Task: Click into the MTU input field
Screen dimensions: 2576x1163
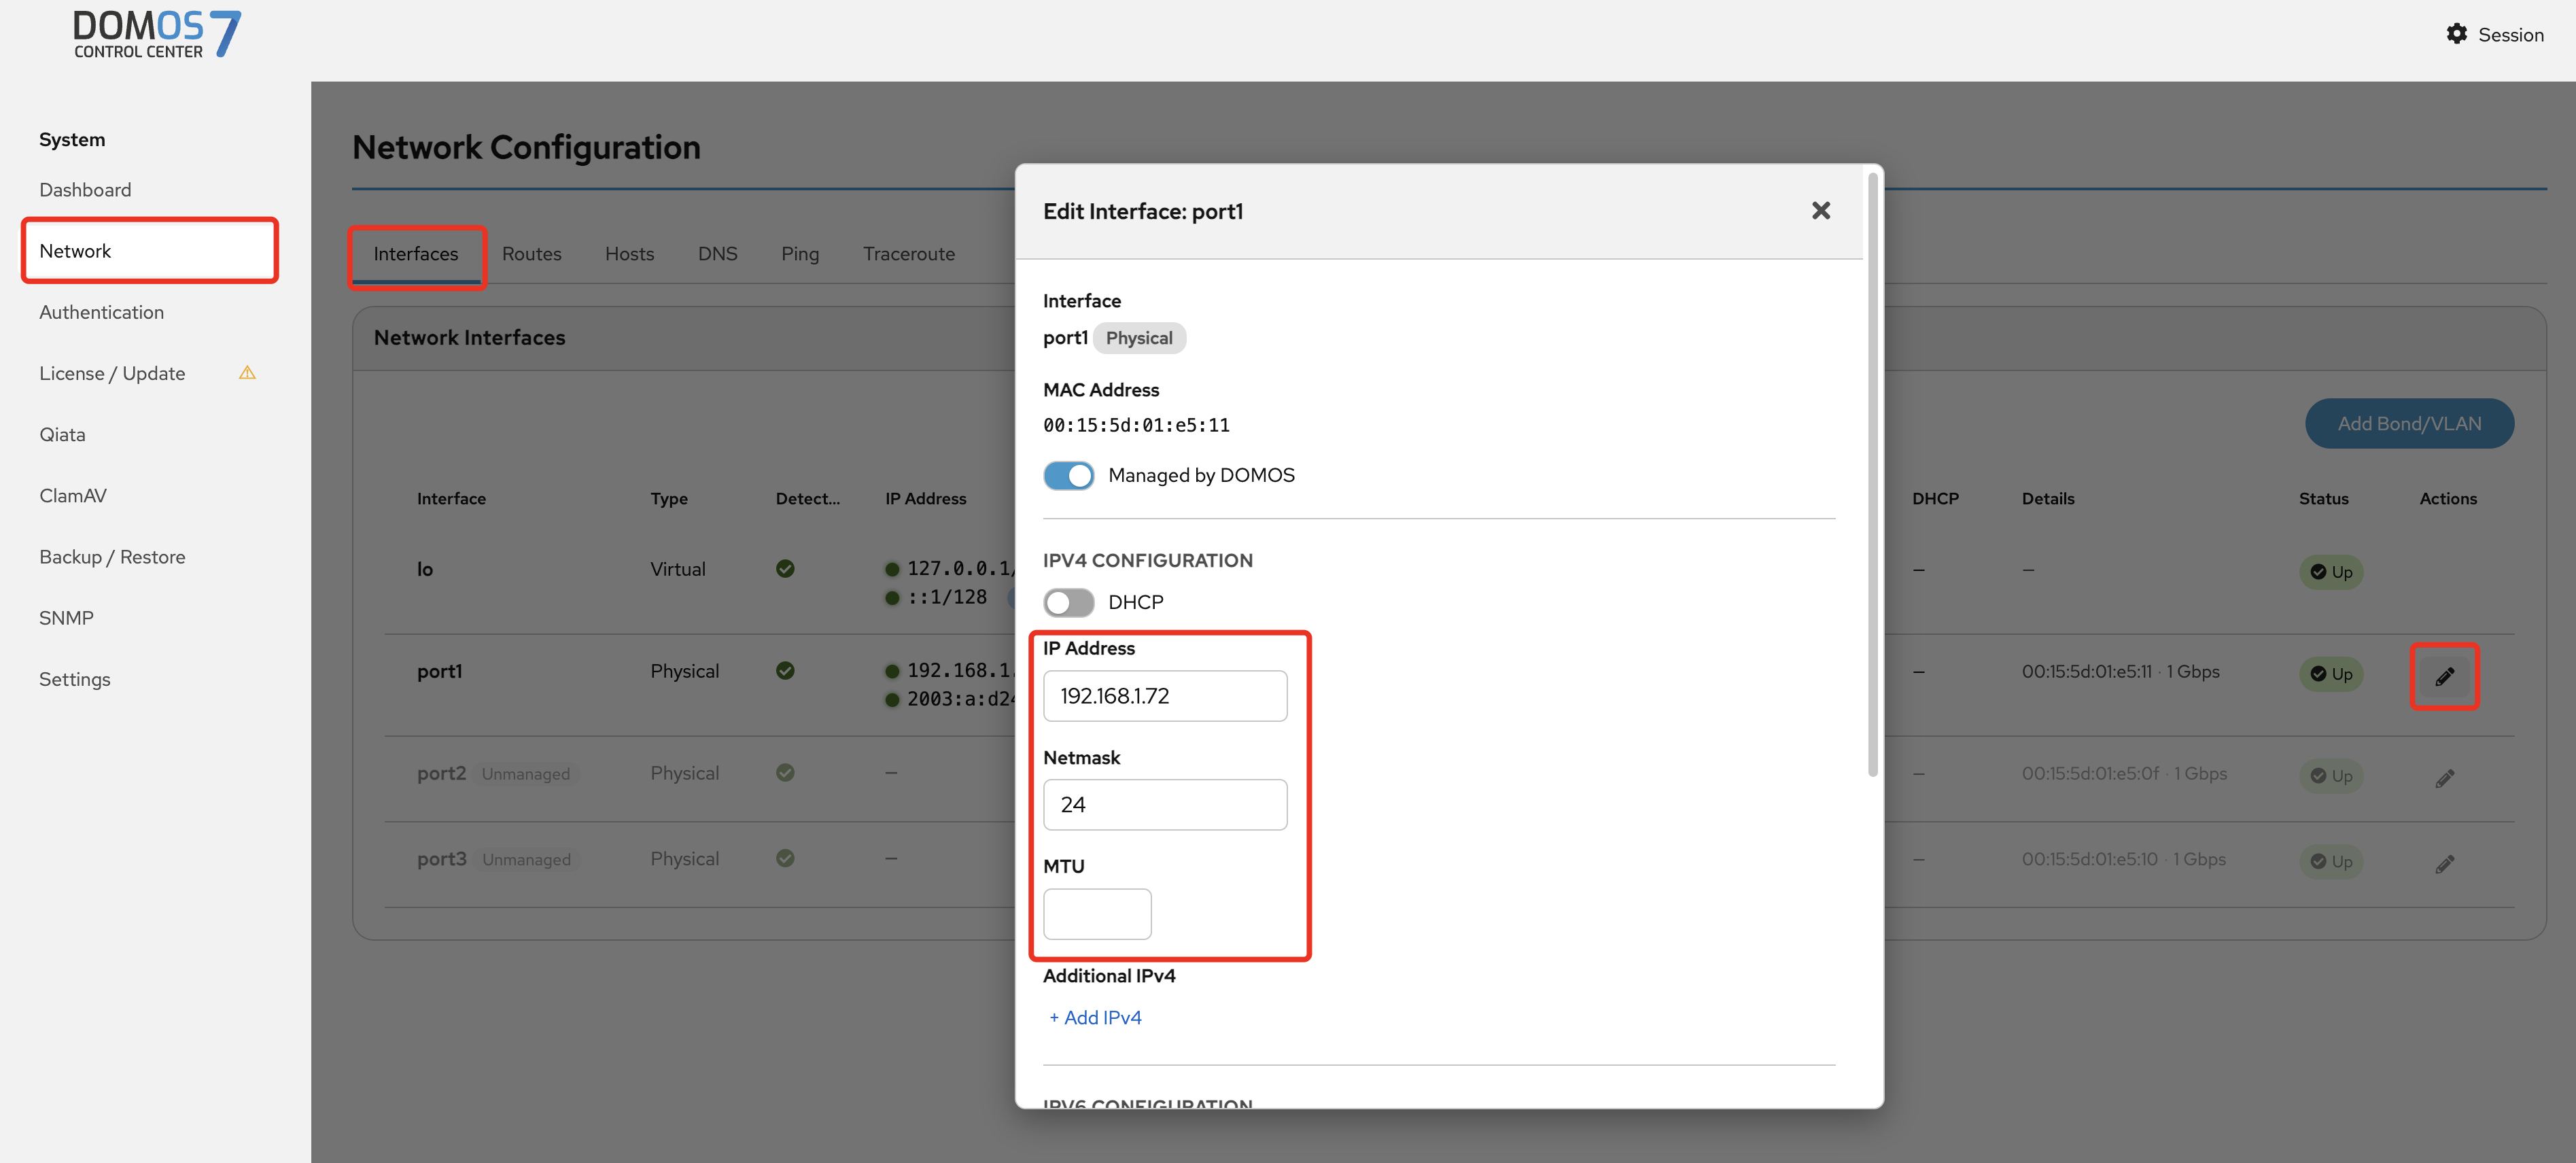Action: coord(1097,914)
